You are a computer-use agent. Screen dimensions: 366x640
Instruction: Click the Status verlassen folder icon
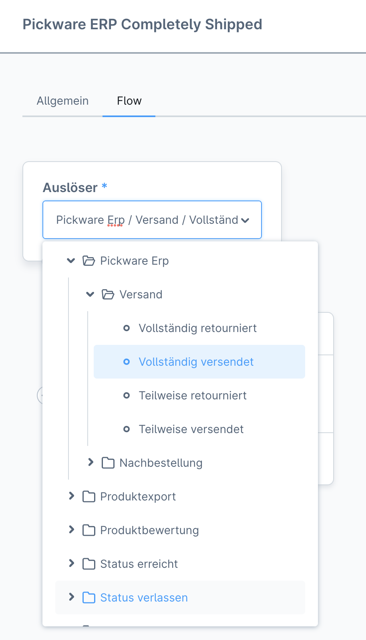pos(88,598)
